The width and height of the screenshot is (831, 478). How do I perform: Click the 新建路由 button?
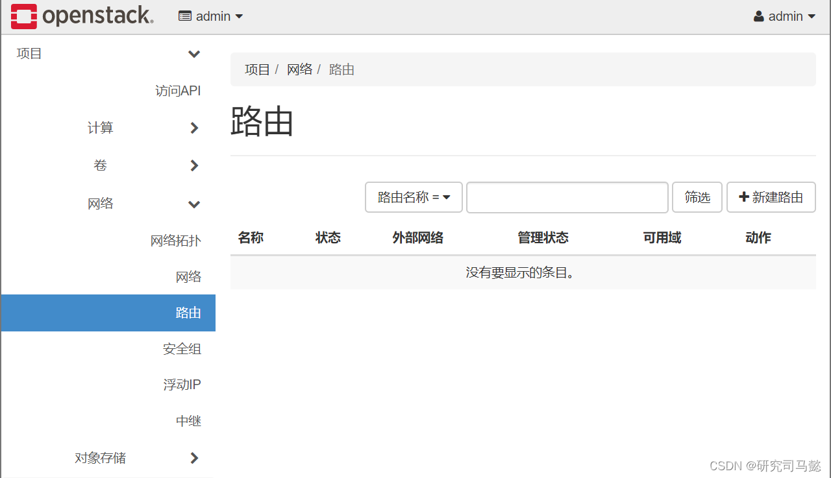click(771, 197)
